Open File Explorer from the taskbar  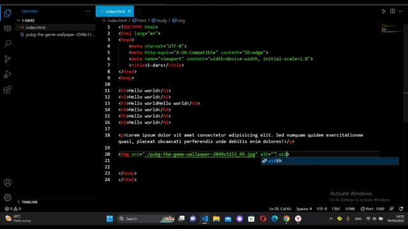(216, 219)
